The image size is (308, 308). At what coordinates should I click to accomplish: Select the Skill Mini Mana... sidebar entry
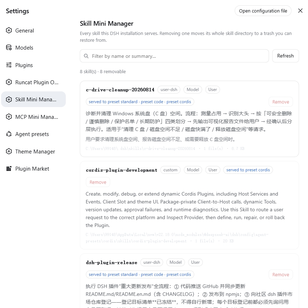click(34, 99)
